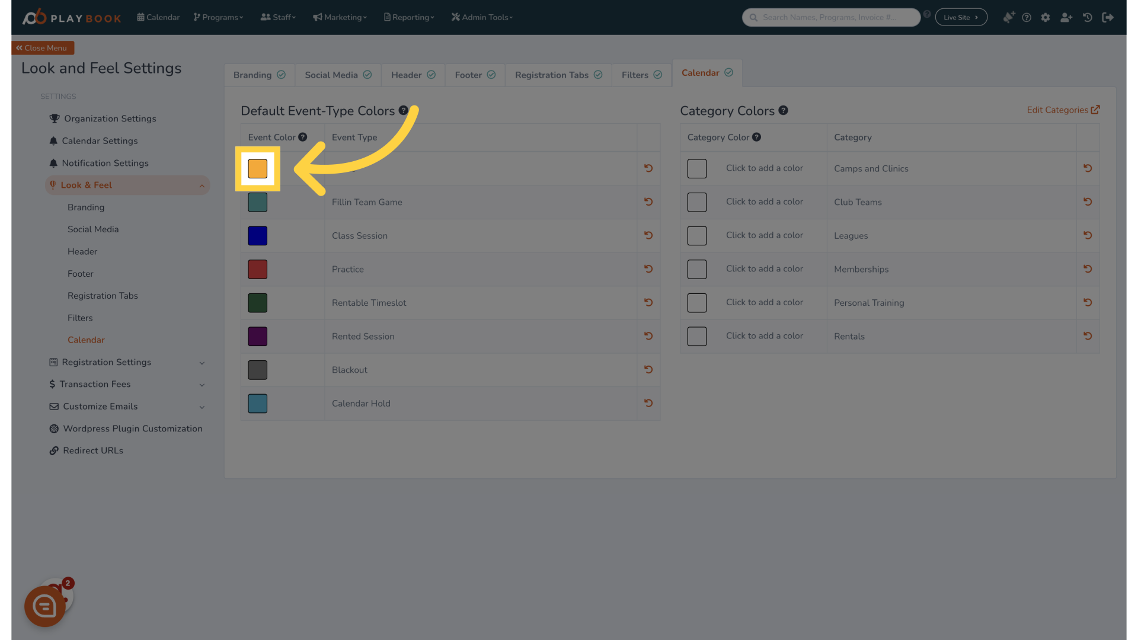Open the settings gear in top bar
The height and width of the screenshot is (640, 1138).
pyautogui.click(x=1046, y=17)
